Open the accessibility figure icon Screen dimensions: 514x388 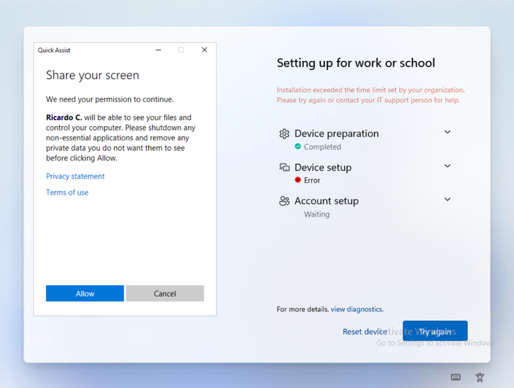point(480,377)
